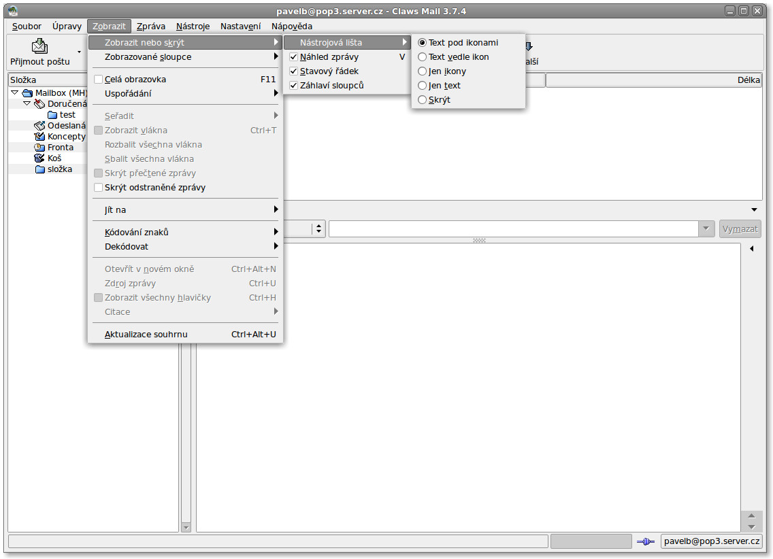Open the Doručená inbox folder icon
Screen dimensions: 773x559
(x=39, y=104)
